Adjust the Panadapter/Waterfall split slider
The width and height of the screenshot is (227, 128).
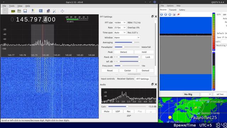click(x=127, y=47)
